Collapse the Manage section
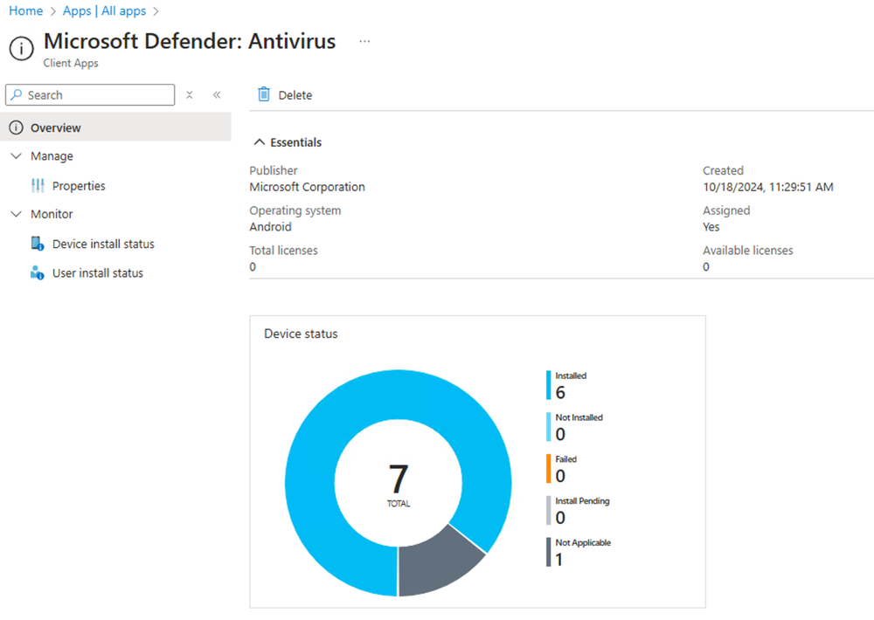The image size is (874, 620). click(x=15, y=155)
